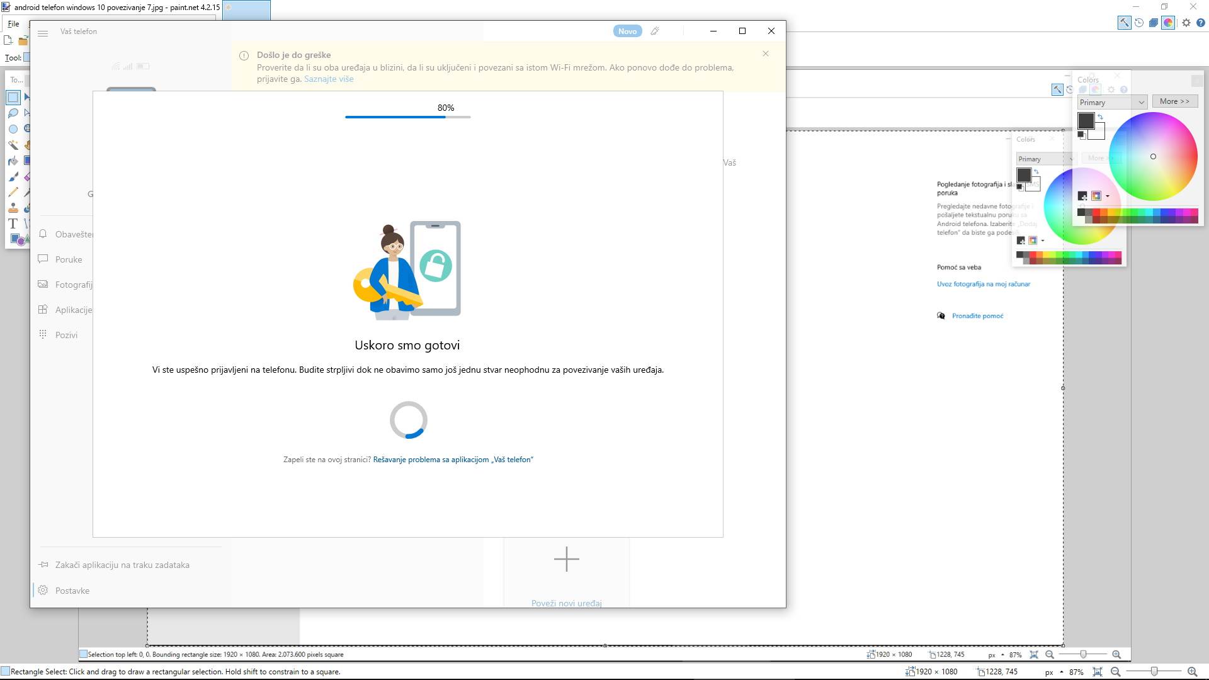Open the Layers window icon

click(1153, 23)
